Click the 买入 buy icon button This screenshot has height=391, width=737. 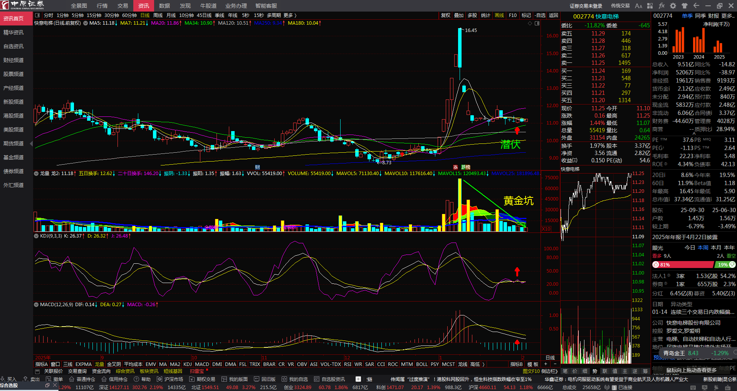coord(8,379)
